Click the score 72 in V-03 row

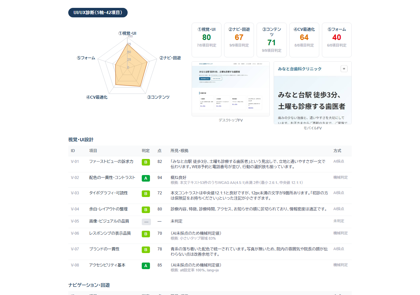coord(160,193)
